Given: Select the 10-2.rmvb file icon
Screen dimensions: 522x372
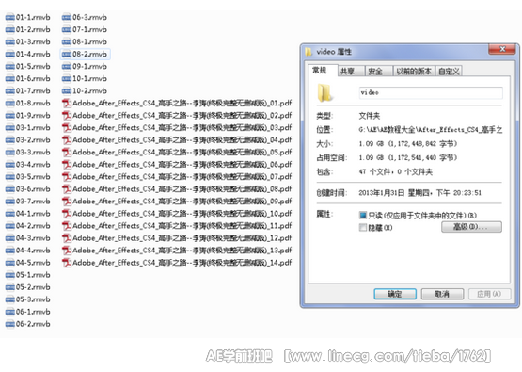Looking at the screenshot, I should (67, 90).
